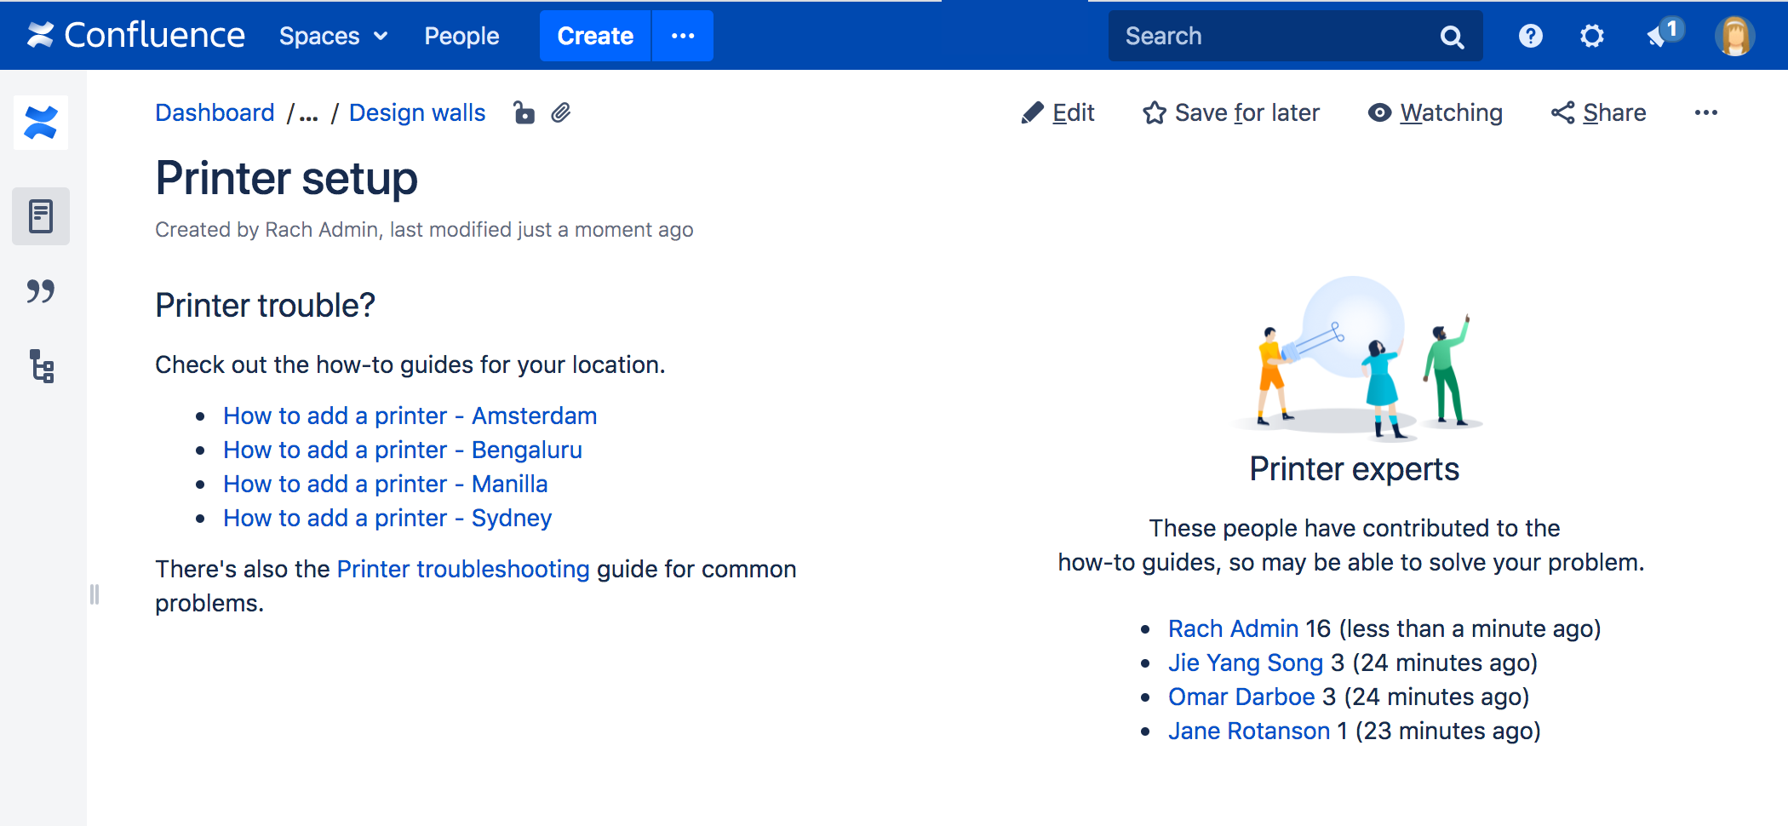Image resolution: width=1788 pixels, height=826 pixels.
Task: Click the space logo in the sidebar
Action: click(x=41, y=123)
